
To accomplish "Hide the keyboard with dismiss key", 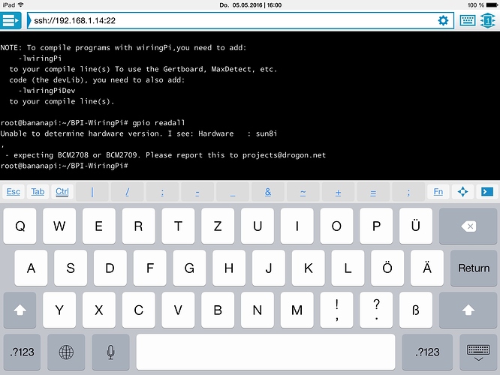I will [x=478, y=352].
